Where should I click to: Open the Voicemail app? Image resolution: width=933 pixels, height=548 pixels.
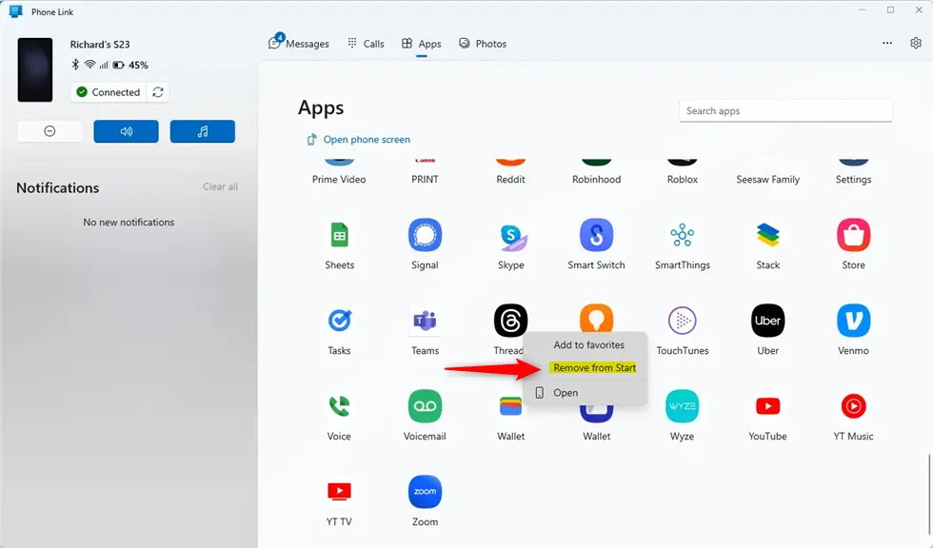point(425,406)
